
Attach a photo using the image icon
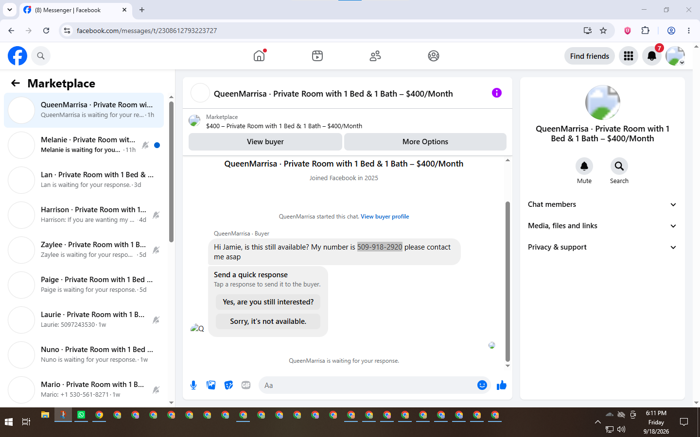[211, 385]
